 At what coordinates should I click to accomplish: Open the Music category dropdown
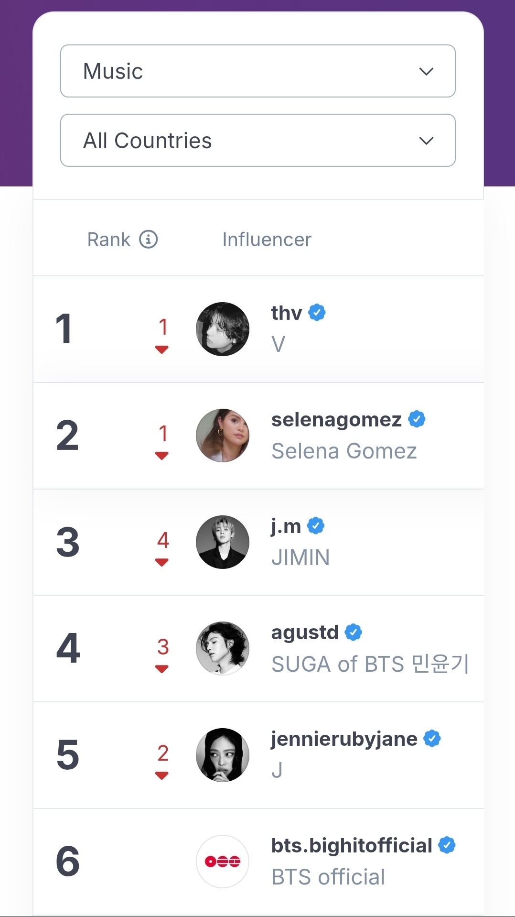pos(257,71)
